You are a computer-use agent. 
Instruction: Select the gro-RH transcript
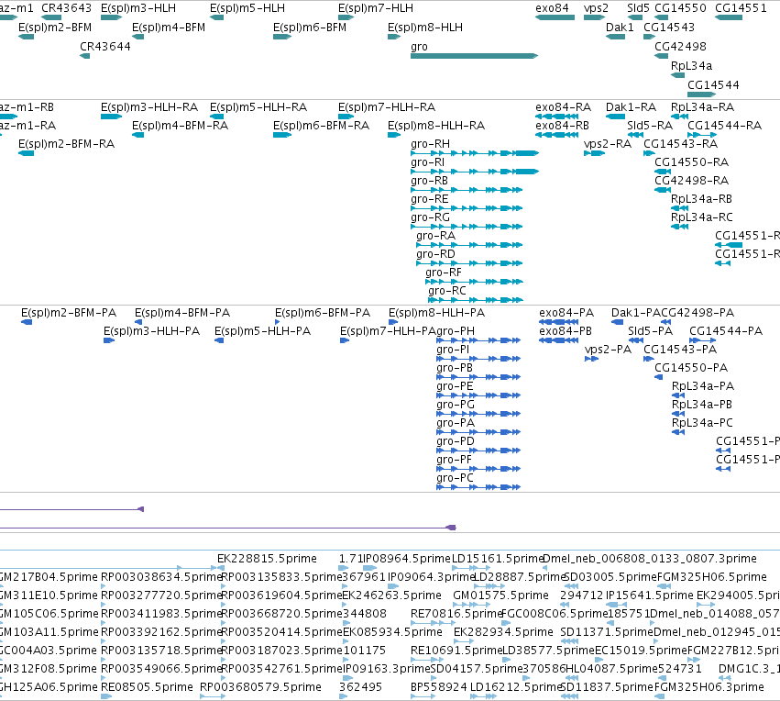click(x=475, y=153)
